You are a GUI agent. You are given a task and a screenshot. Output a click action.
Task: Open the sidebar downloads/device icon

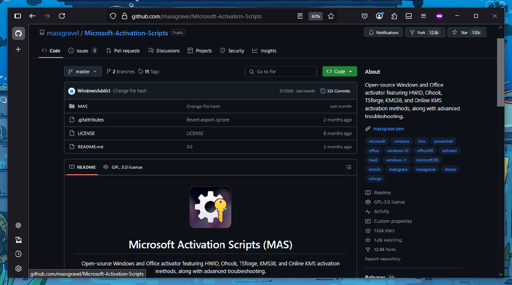(x=18, y=239)
